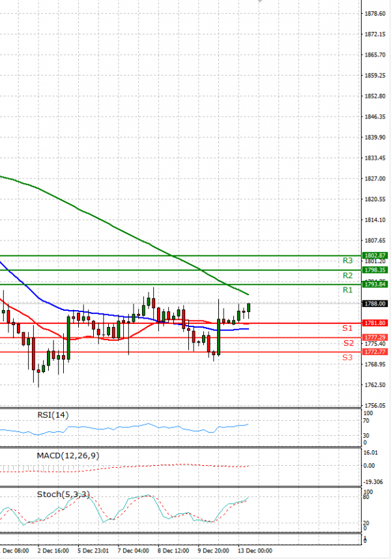This screenshot has width=391, height=559.
Task: Select the R2 resistance label
Action: coord(347,275)
